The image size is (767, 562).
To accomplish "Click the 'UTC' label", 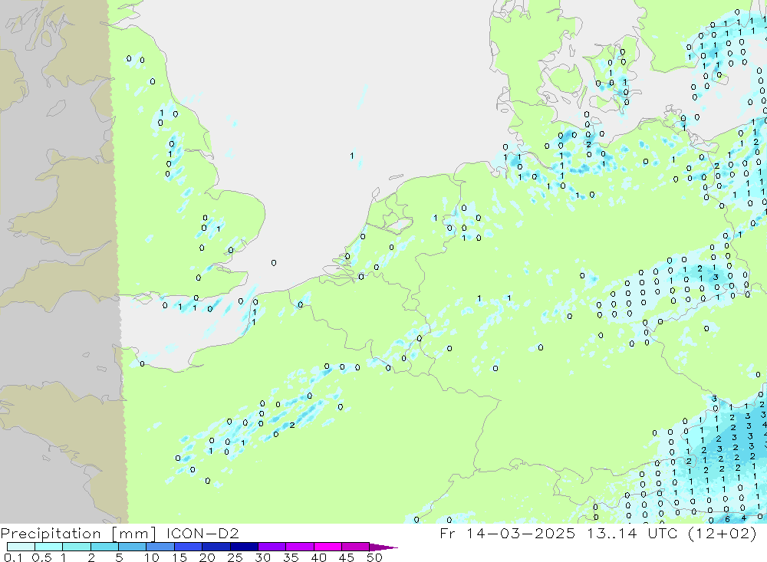I will coord(663,533).
